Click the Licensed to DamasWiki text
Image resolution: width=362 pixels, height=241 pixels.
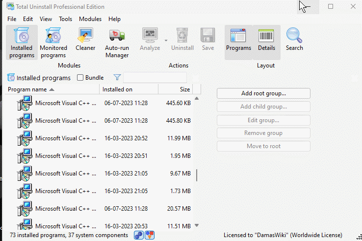click(283, 235)
